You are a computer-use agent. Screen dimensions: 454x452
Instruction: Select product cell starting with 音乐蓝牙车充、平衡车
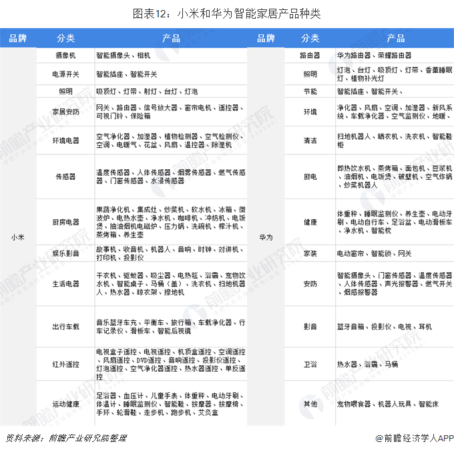[171, 327]
